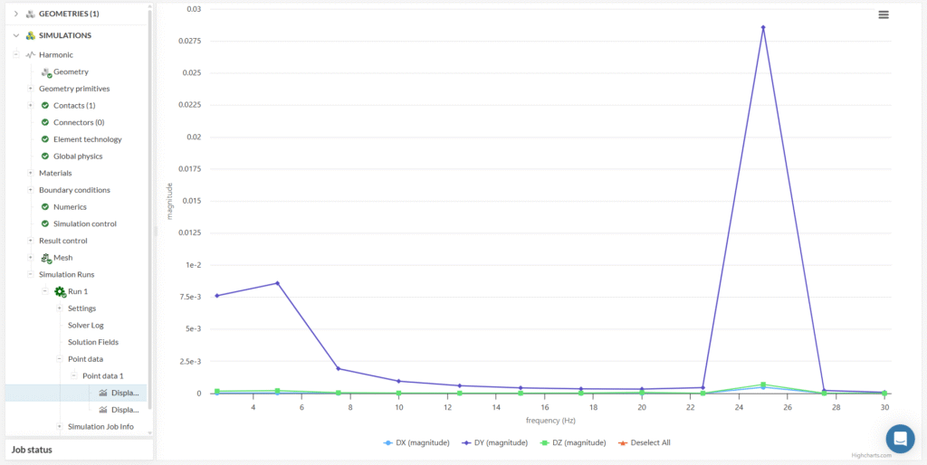The image size is (927, 465).
Task: Click the Mesh icon in tree
Action: pos(45,258)
